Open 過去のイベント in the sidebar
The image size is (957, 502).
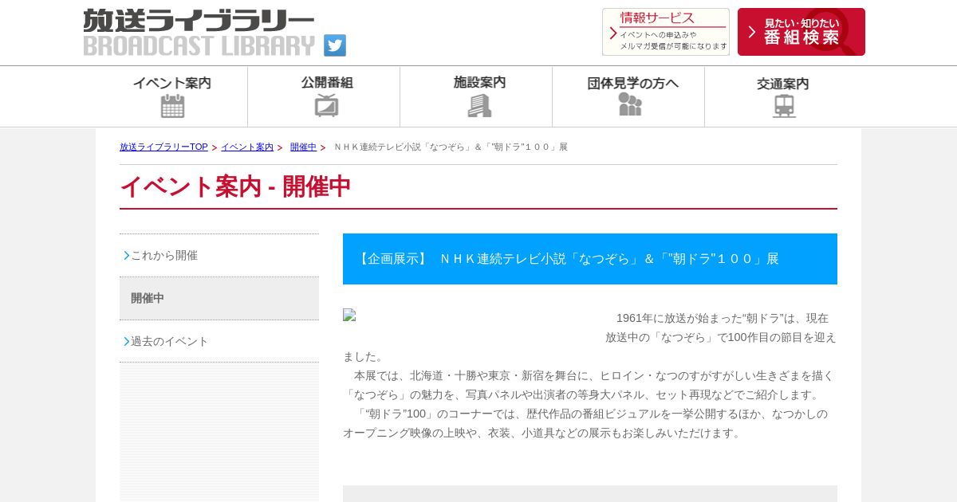coord(219,342)
